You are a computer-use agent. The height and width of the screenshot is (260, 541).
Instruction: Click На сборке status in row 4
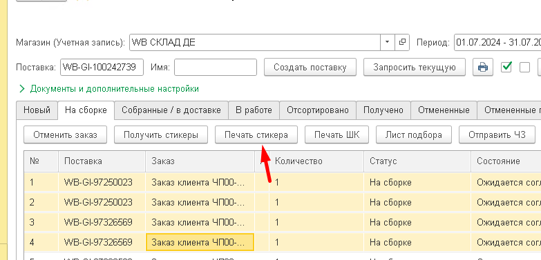pos(417,243)
